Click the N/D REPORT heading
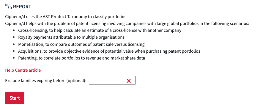 pyautogui.click(x=18, y=7)
